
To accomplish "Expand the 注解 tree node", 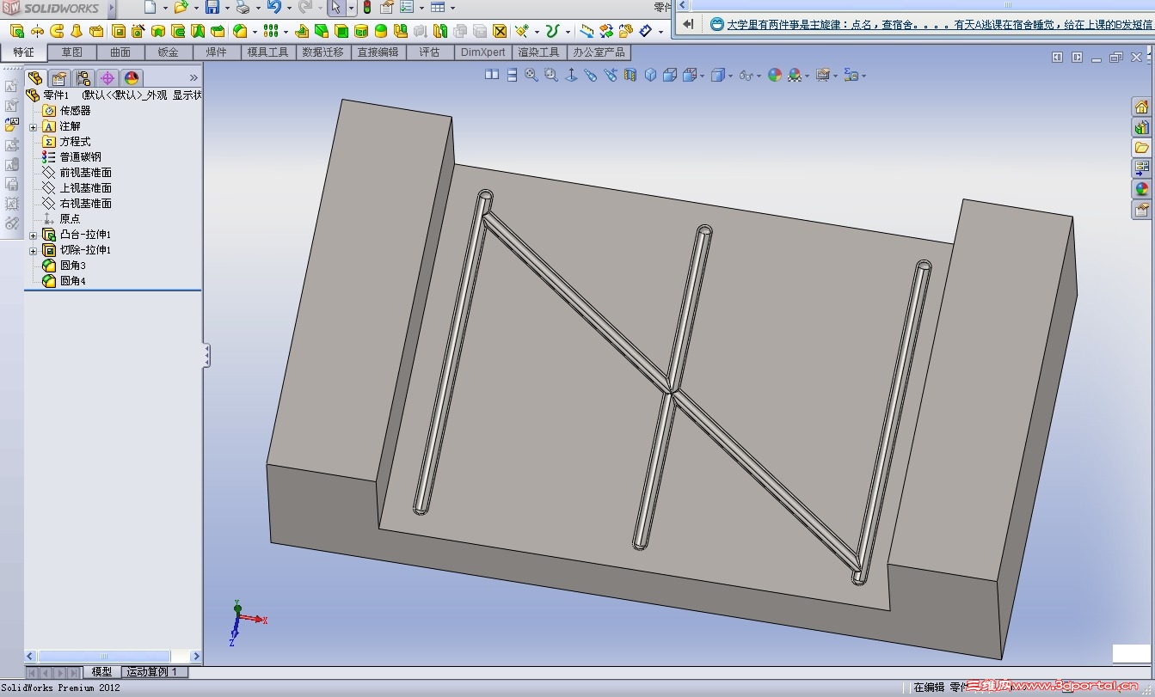I will click(33, 126).
